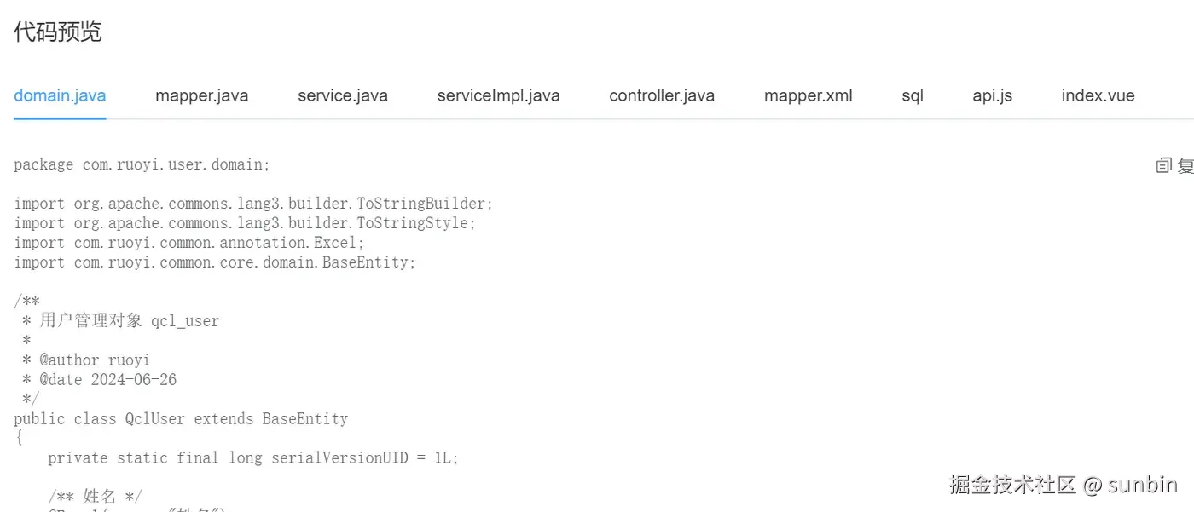
Task: Click the package com.ruoyi.user.domain line
Action: pyautogui.click(x=142, y=164)
